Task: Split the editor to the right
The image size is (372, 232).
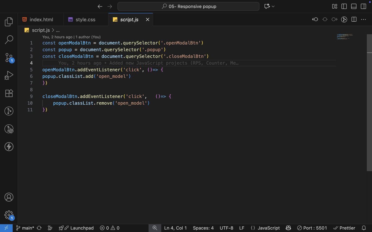Action: 354,19
